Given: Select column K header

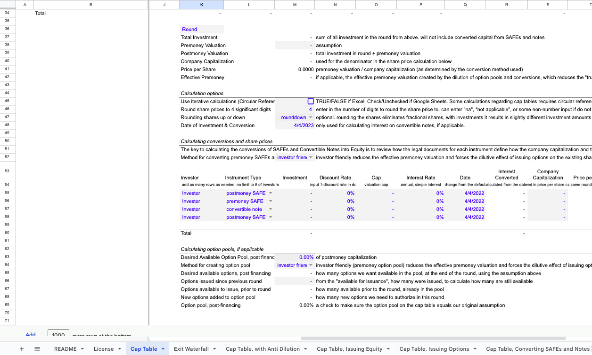Looking at the screenshot, I should (202, 4).
